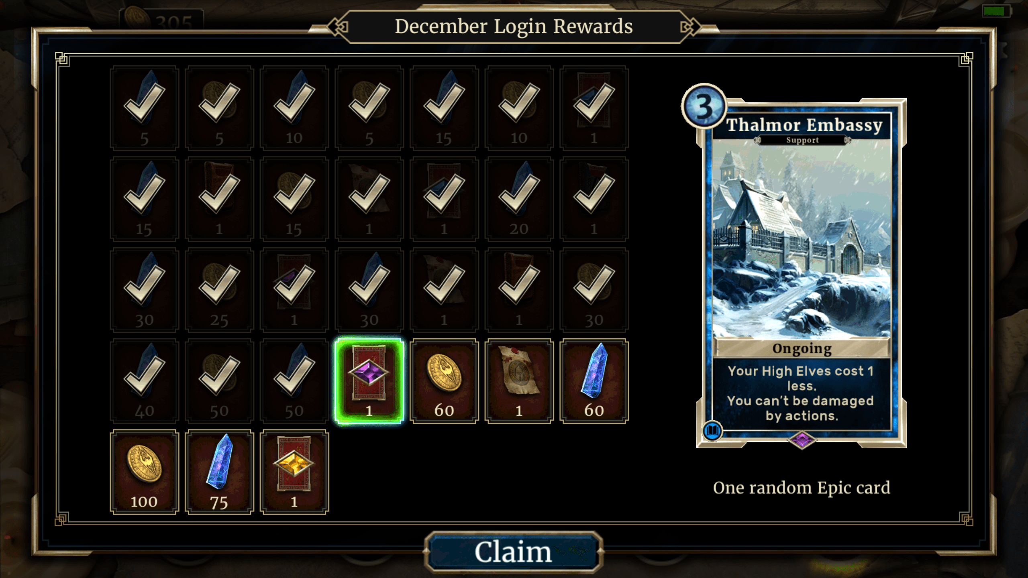Viewport: 1028px width, 578px height.
Task: Click the 75 soul gem crystal reward
Action: (219, 472)
